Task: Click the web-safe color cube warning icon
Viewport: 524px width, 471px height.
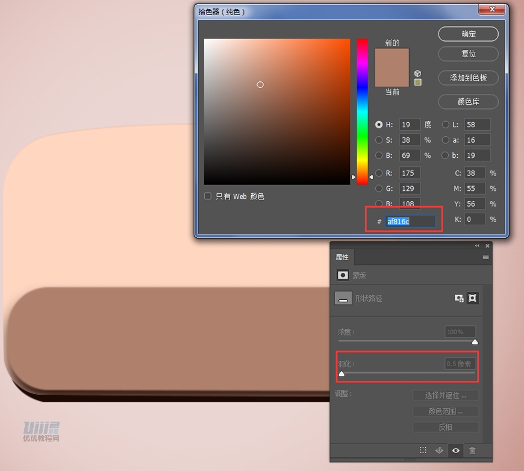Action: tap(418, 73)
